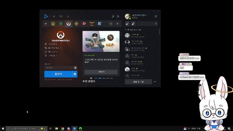Click the purchase button under the promo
This screenshot has height=131, width=233.
click(101, 72)
